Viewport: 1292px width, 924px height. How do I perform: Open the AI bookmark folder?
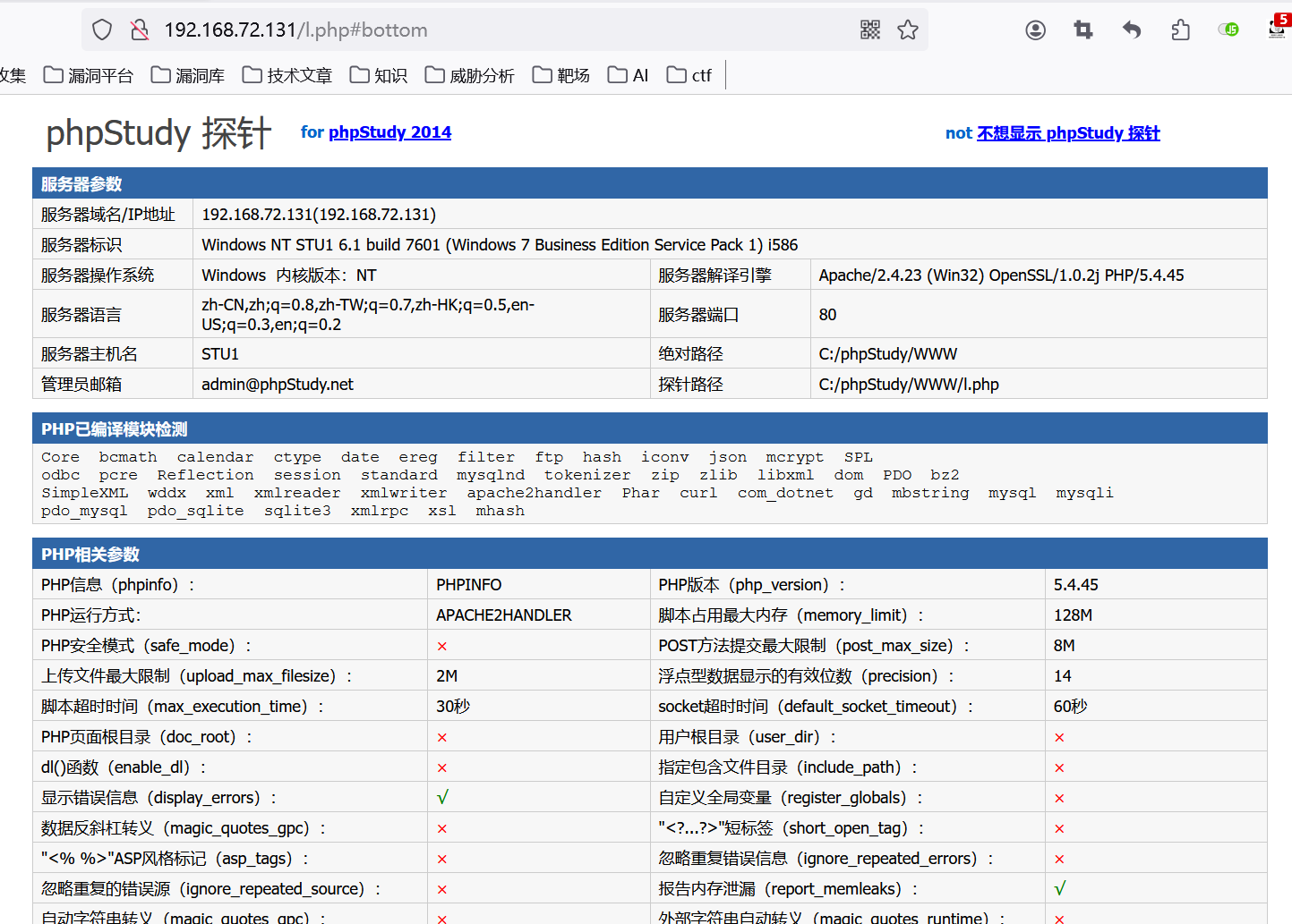coord(628,75)
